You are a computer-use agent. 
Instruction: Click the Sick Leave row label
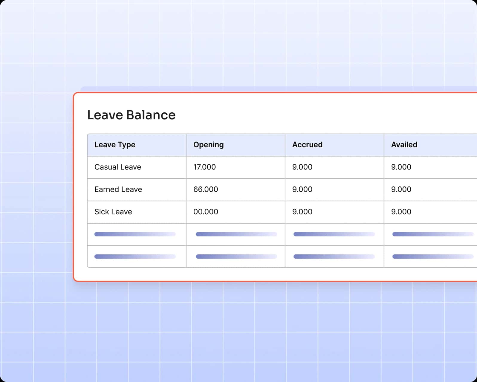[x=113, y=212]
